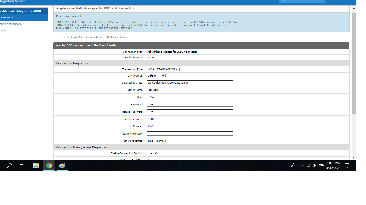Image resolution: width=366 pixels, height=205 pixels.
Task: Edit the Other Properties field
Action: pos(190,141)
